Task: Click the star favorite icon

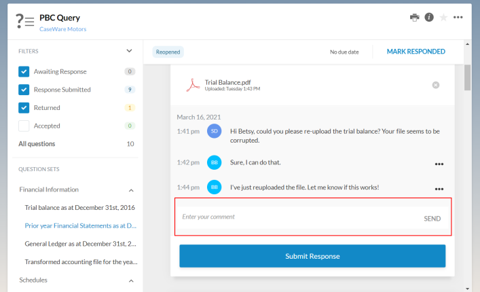Action: (443, 18)
